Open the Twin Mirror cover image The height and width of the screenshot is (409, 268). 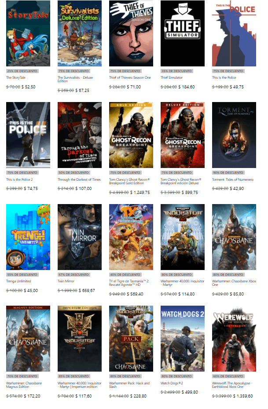[x=80, y=237]
